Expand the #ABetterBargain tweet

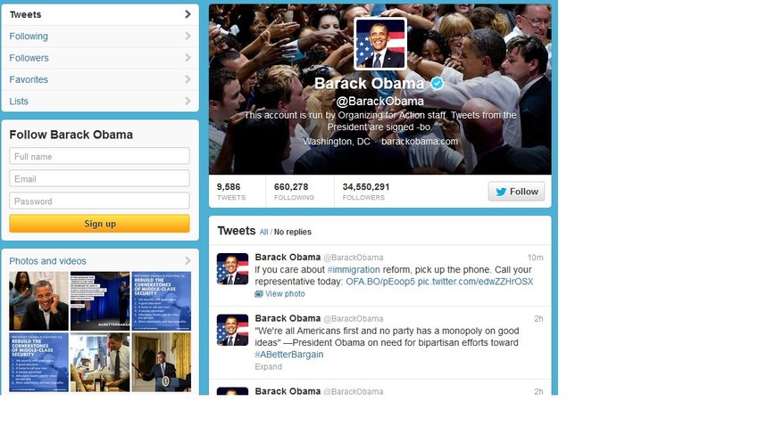[268, 367]
